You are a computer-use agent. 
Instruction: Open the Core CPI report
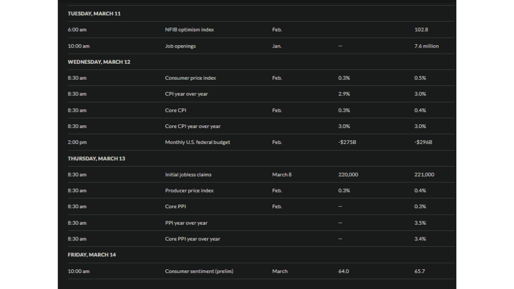175,110
